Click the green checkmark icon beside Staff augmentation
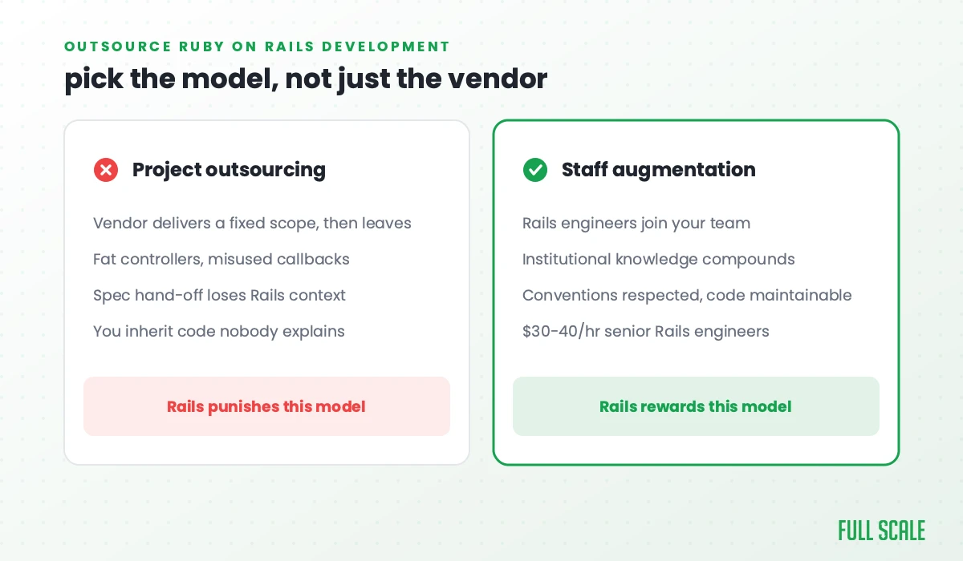The height and width of the screenshot is (561, 963). tap(535, 170)
